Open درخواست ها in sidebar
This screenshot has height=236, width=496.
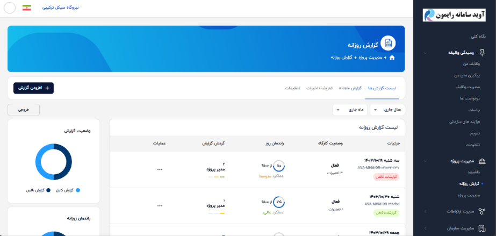[470, 99]
